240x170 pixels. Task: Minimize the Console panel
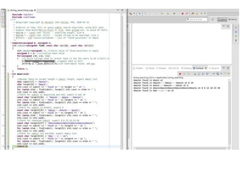click(224, 68)
